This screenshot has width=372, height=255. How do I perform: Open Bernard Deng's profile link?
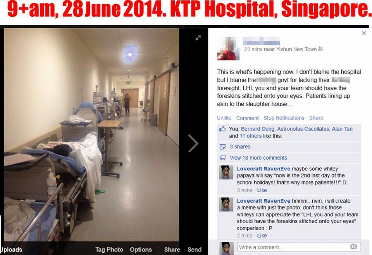(258, 129)
